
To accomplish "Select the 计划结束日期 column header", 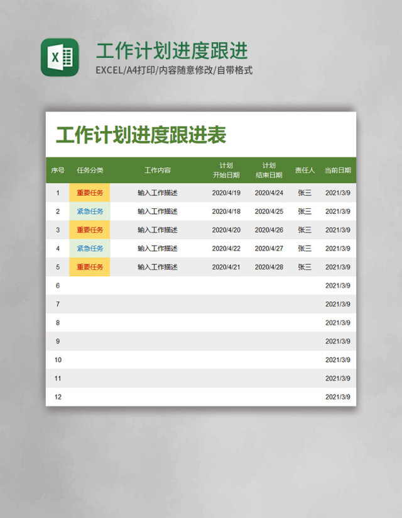I will (x=269, y=170).
